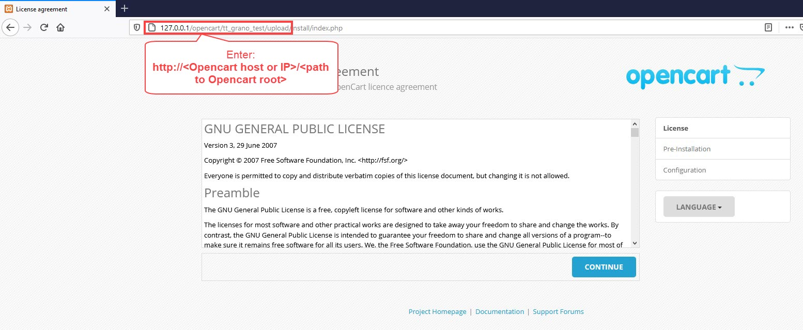Click the CONTINUE button
Screen dimensions: 803x330
(604, 267)
